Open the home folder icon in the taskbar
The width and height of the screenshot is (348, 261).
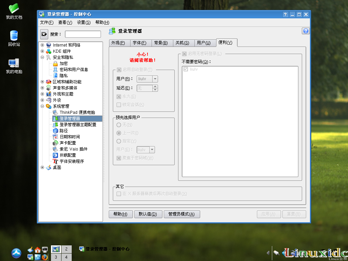pyautogui.click(x=37, y=249)
